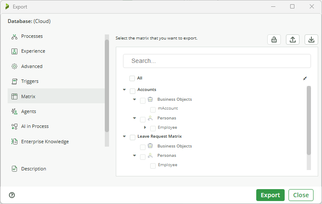Check the Leave Request Matrix checkbox
322x204 pixels.
coord(132,137)
